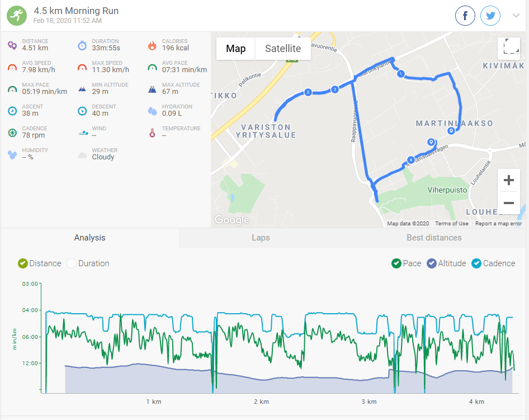Open the map Terms of Use link
Viewport: 529px width, 420px height.
(452, 224)
